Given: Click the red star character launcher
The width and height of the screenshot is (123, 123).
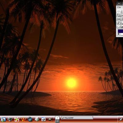Looking at the screenshot, I should pyautogui.click(x=23, y=120).
